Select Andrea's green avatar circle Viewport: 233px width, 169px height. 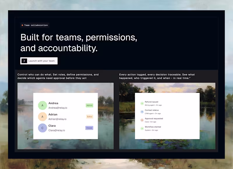(42, 105)
